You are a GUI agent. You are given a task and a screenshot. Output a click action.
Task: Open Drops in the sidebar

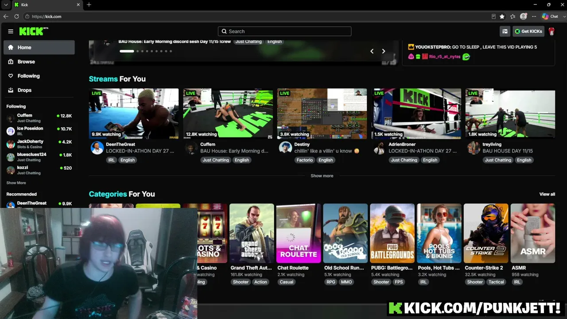tap(39, 90)
